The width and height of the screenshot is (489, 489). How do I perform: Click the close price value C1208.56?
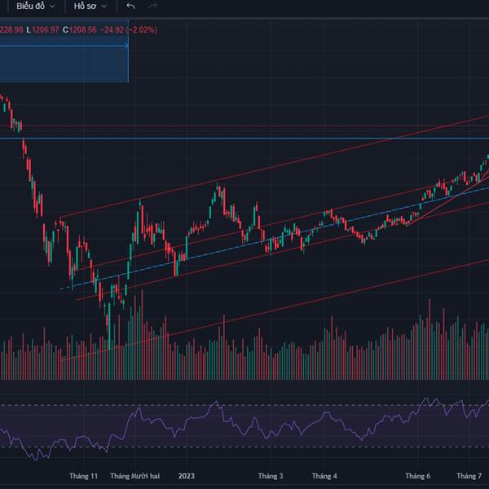pos(80,29)
